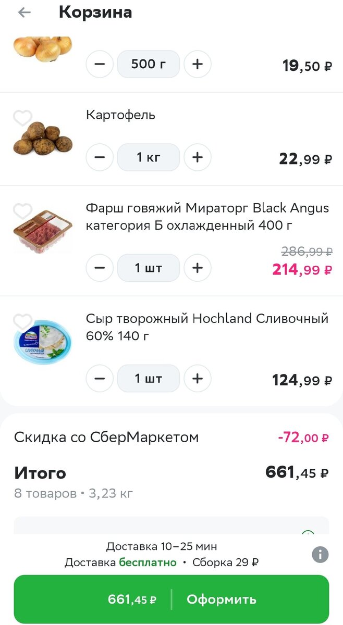Tap the minus icon for Фарш говяжий
343x625 pixels.
coord(100,268)
